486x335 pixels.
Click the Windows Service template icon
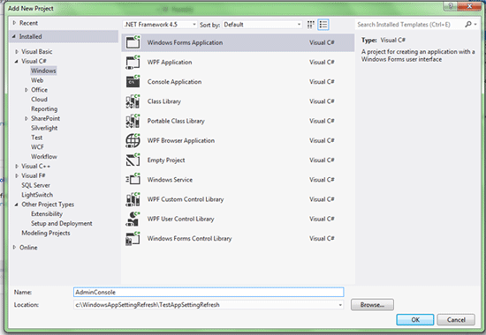coord(133,180)
